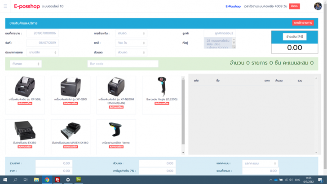The width and height of the screenshot is (327, 184).
Task: Select the XP-Q80I receipt printer product
Action: coord(71,95)
